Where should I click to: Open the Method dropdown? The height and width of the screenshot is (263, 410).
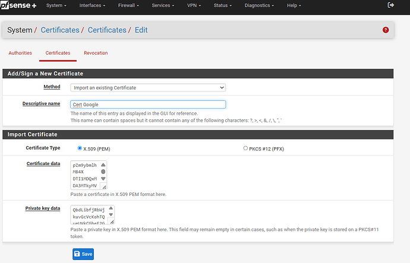[x=148, y=88]
